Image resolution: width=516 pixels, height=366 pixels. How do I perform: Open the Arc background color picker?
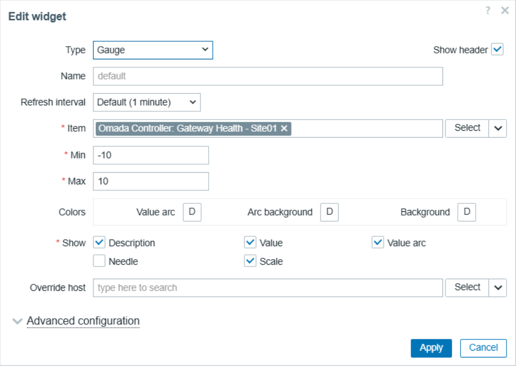(329, 212)
